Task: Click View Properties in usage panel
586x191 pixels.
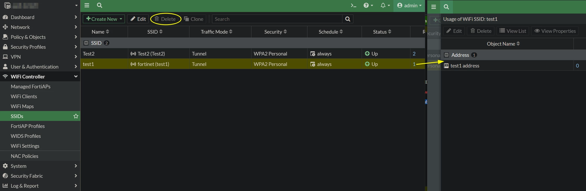Action: [555, 31]
